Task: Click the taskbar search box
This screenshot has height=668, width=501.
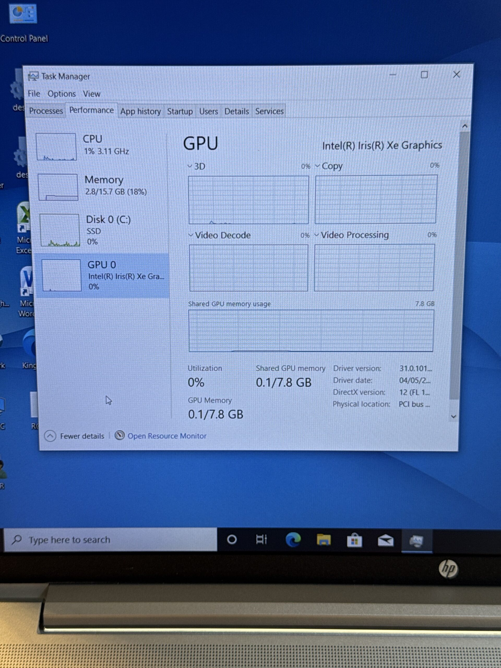Action: (x=111, y=540)
